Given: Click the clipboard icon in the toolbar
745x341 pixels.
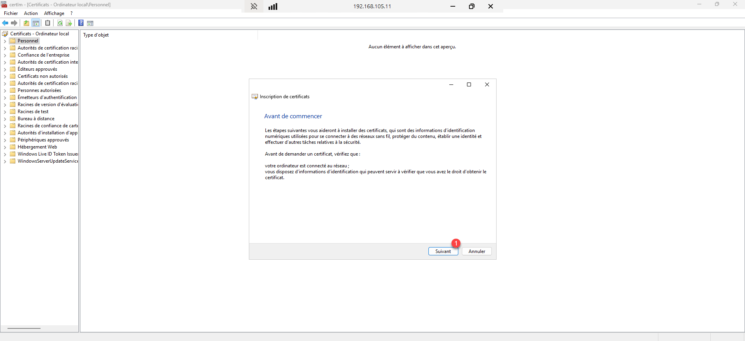Looking at the screenshot, I should point(48,23).
